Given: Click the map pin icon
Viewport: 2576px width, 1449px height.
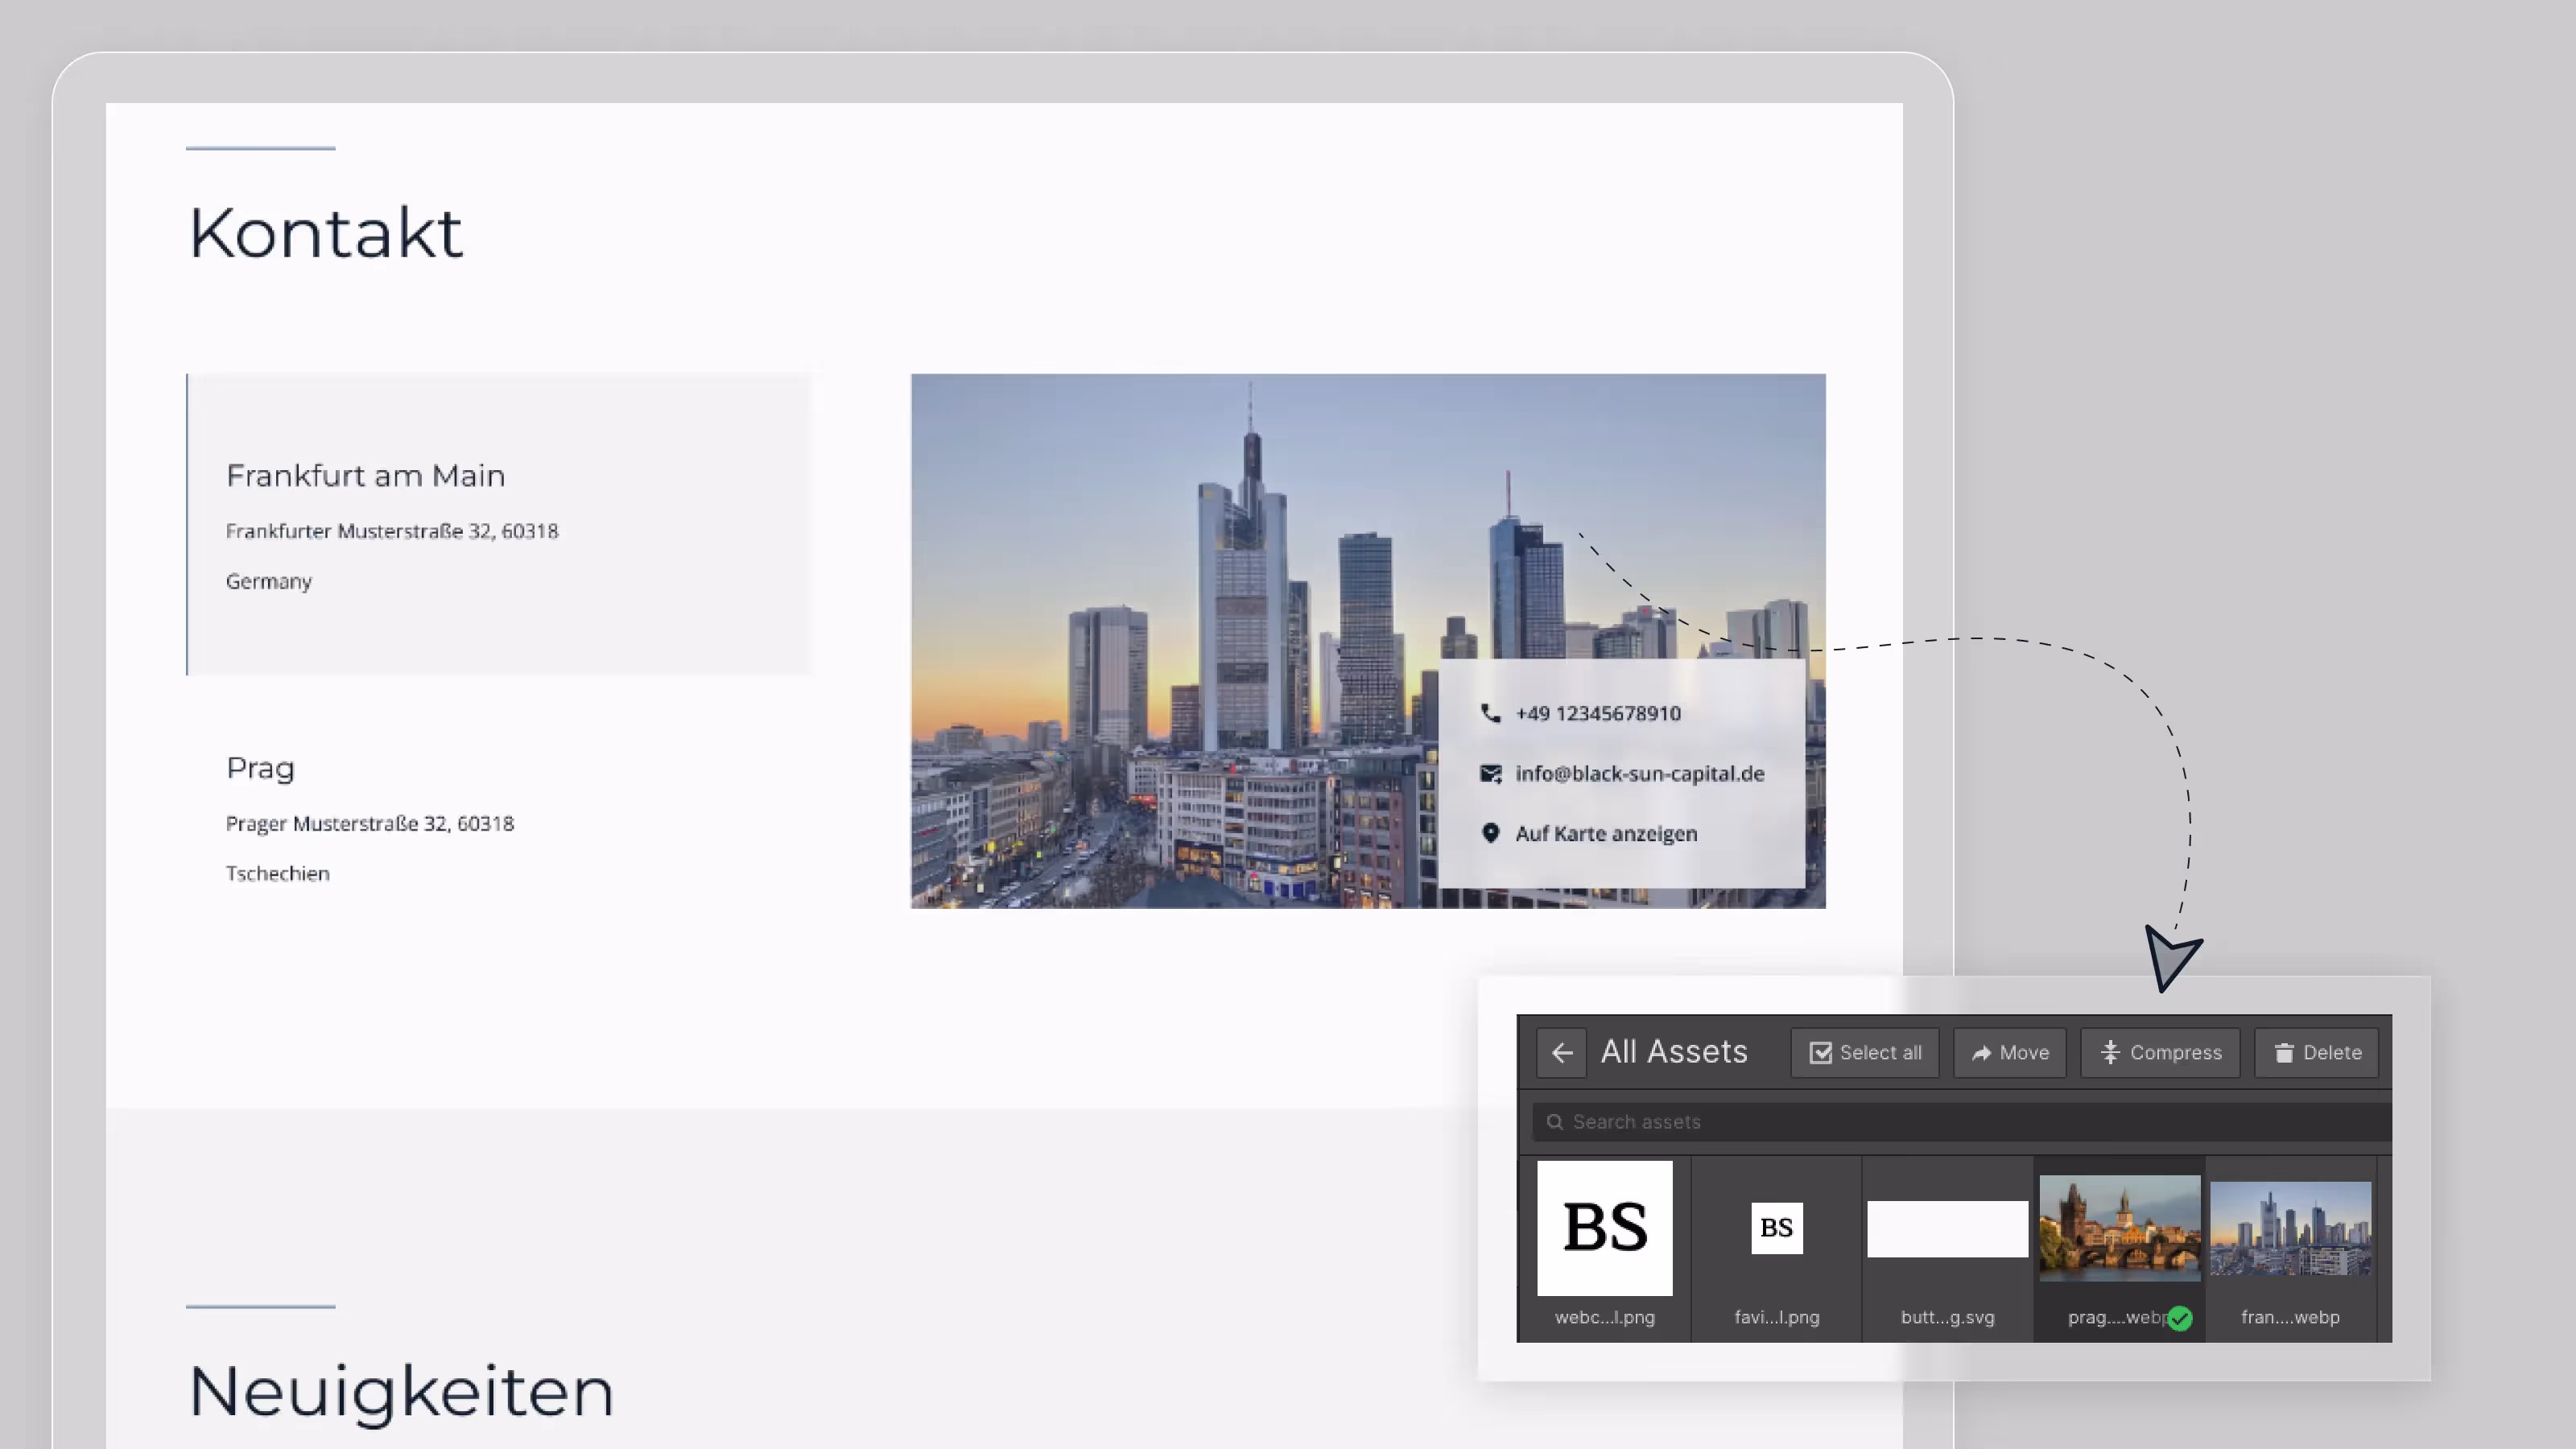Looking at the screenshot, I should point(1490,833).
